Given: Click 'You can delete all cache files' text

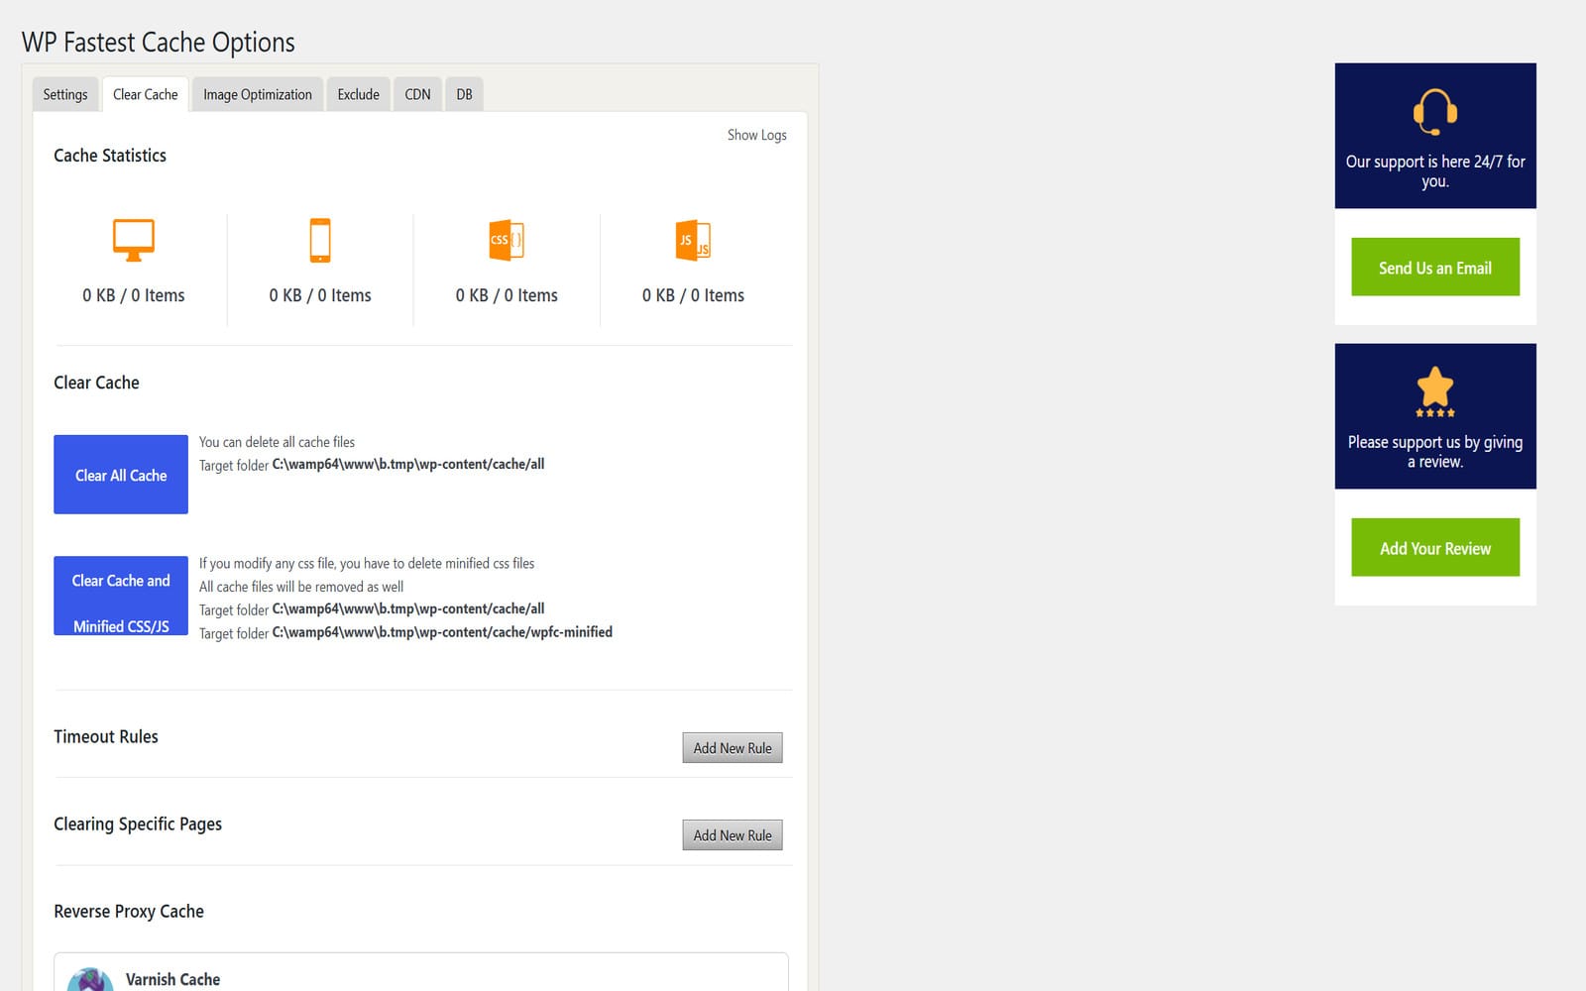Looking at the screenshot, I should (277, 442).
